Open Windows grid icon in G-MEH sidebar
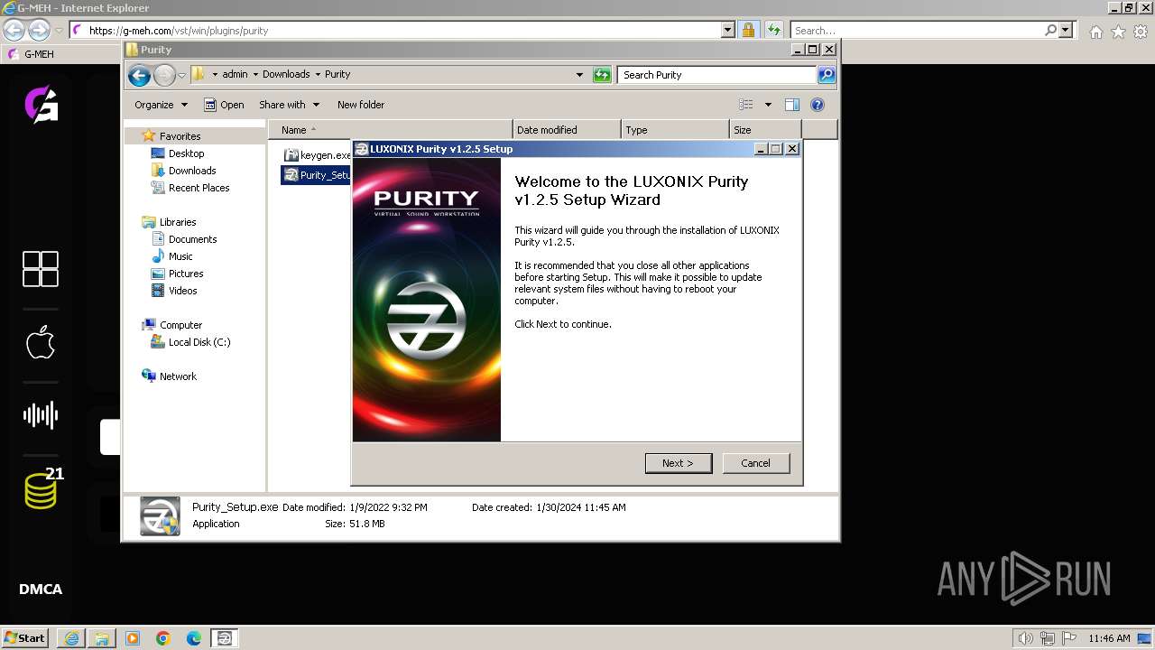 41,269
